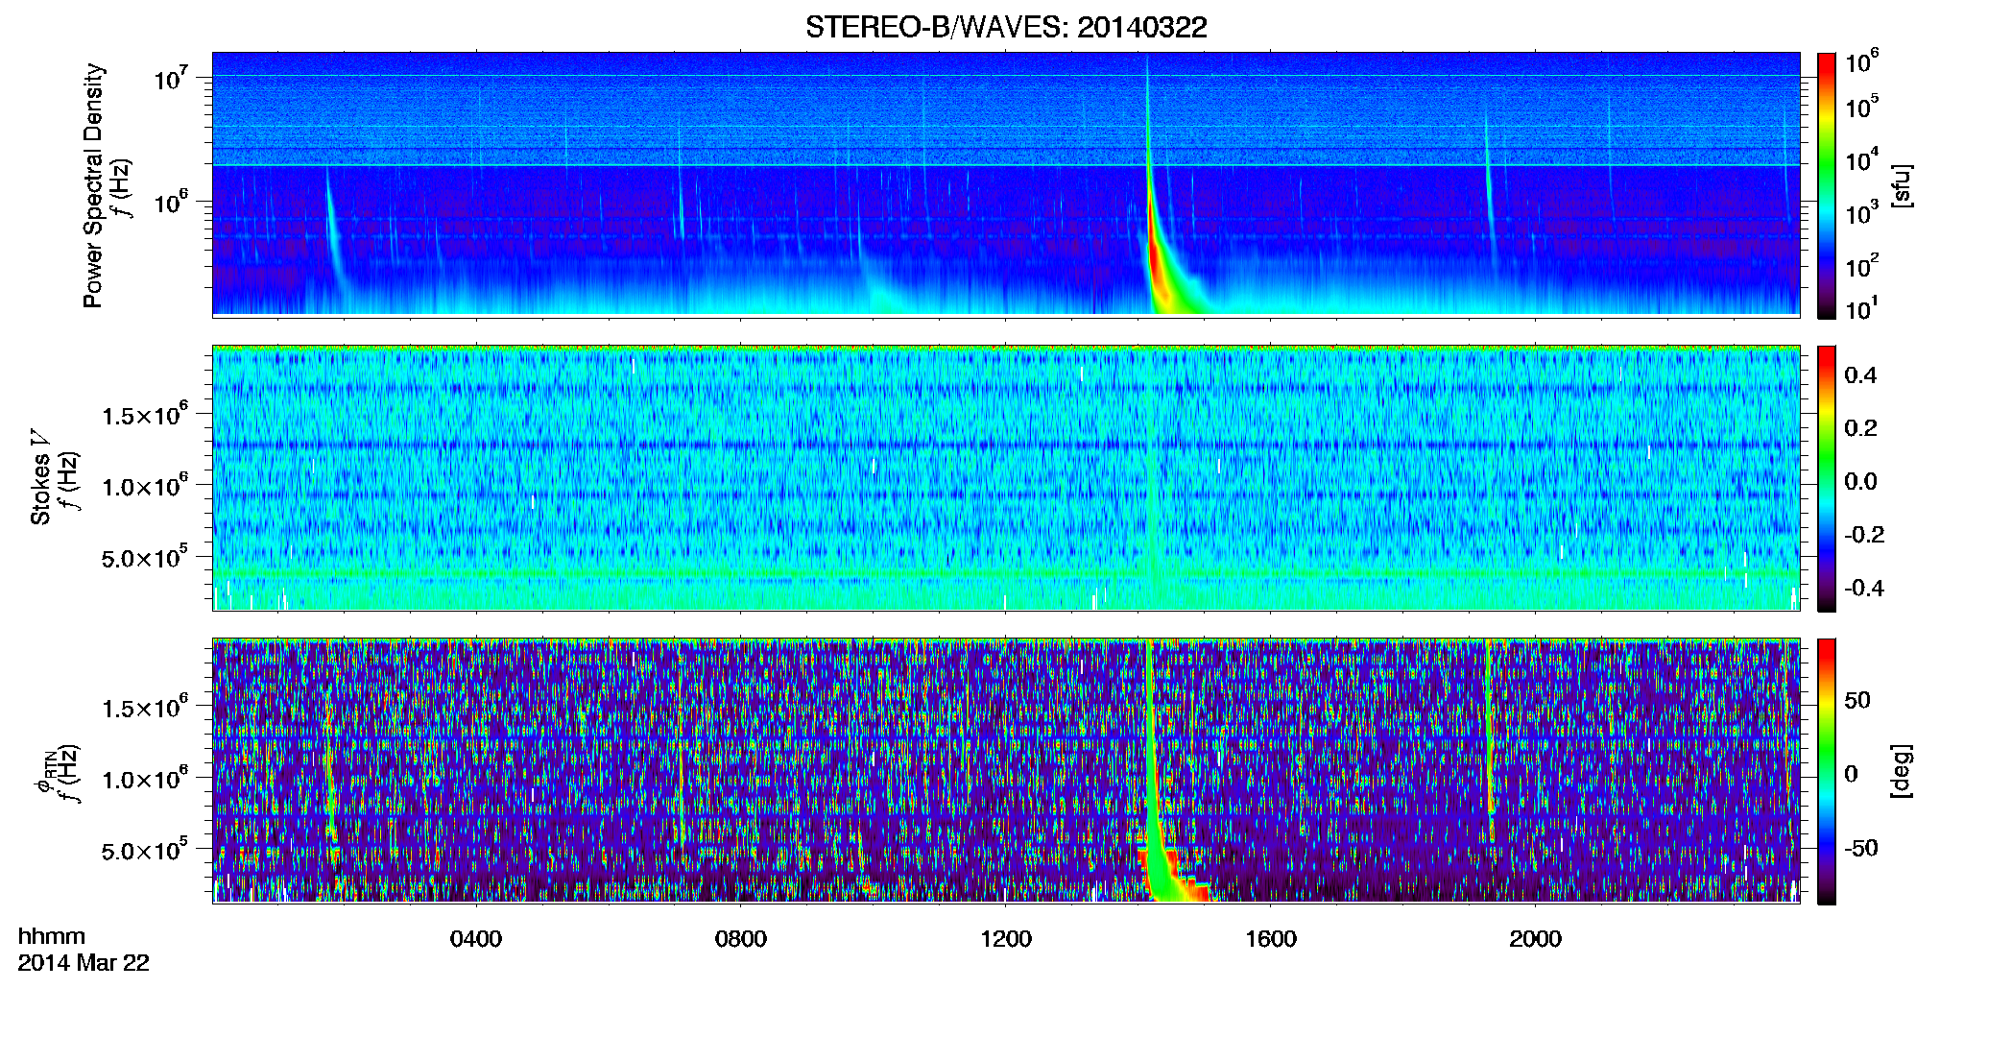The image size is (2012, 1037).
Task: Click the "0800" time tick label
Action: [741, 939]
